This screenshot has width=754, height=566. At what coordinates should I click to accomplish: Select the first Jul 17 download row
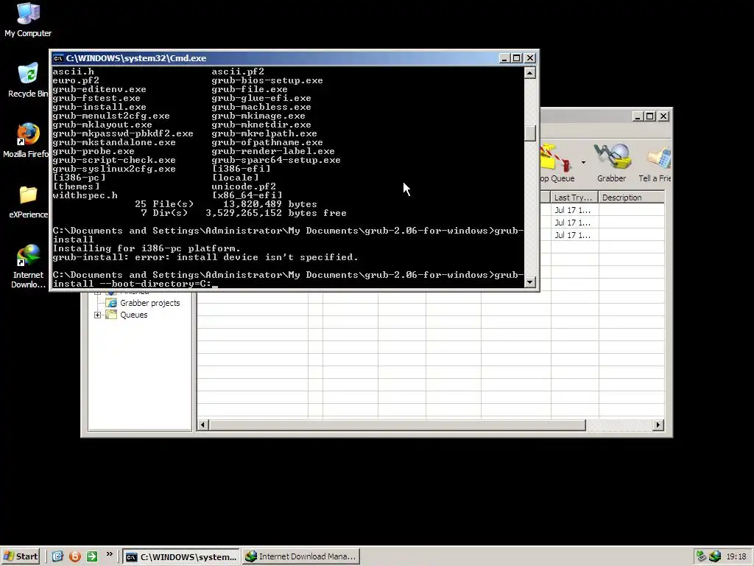(x=572, y=210)
